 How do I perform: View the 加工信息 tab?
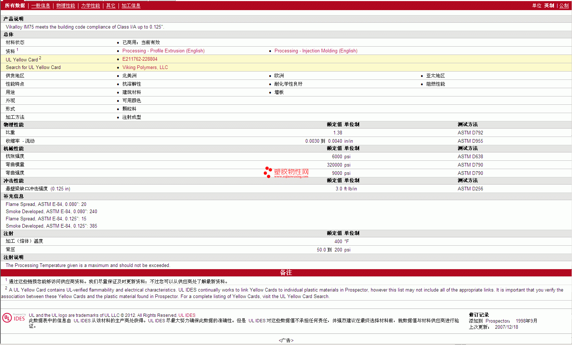tap(131, 6)
